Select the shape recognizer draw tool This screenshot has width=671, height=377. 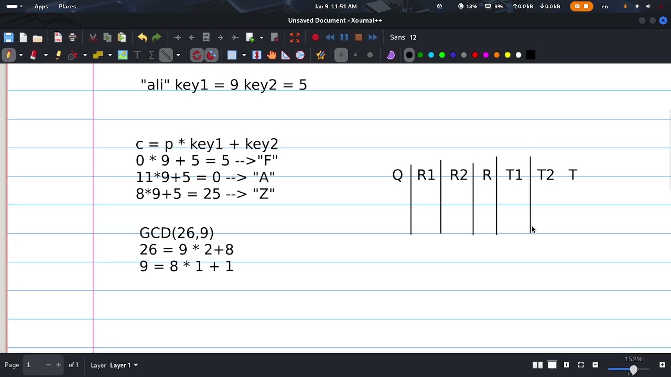73,55
